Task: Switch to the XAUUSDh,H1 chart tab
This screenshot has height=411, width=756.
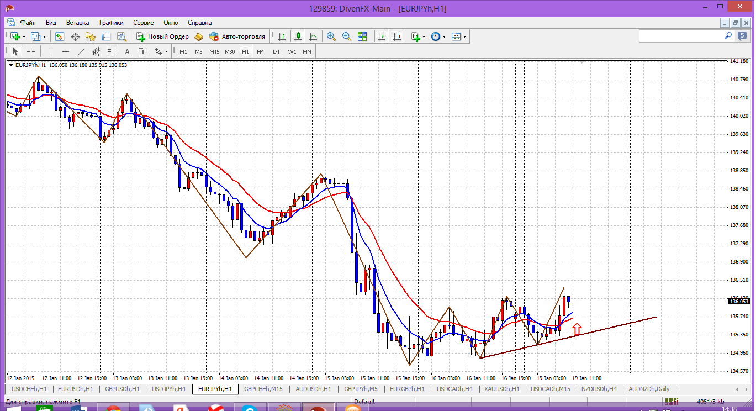Action: [501, 389]
